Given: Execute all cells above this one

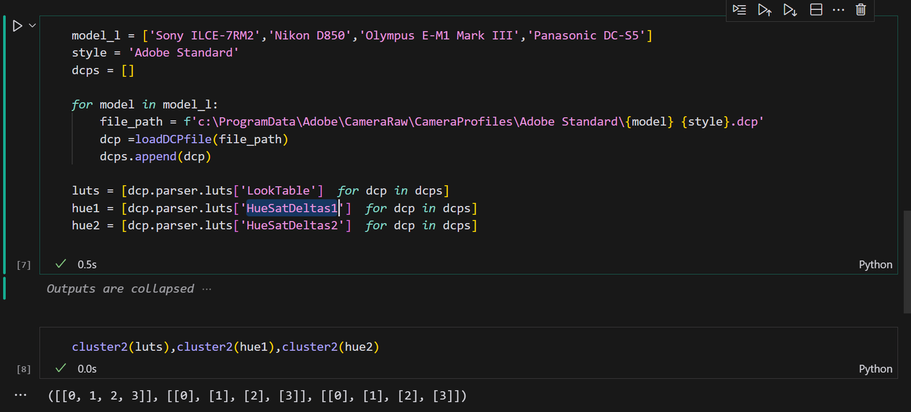Looking at the screenshot, I should click(x=765, y=10).
